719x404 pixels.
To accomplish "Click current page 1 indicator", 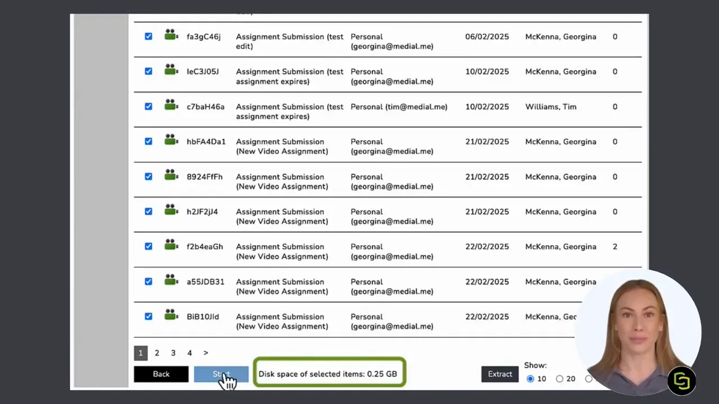I will coord(140,353).
